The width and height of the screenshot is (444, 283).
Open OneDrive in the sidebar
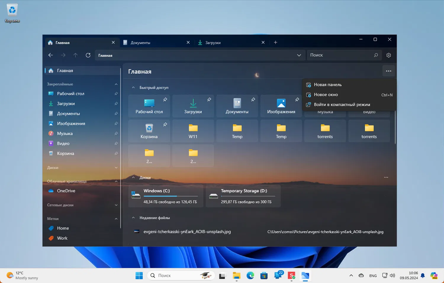point(66,191)
